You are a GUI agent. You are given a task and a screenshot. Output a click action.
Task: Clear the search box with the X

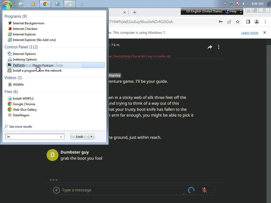point(61,137)
